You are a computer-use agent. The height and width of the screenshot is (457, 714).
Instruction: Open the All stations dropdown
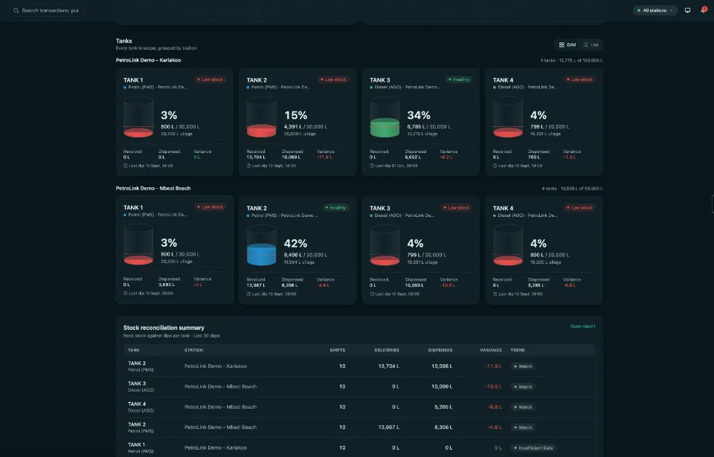pos(655,10)
